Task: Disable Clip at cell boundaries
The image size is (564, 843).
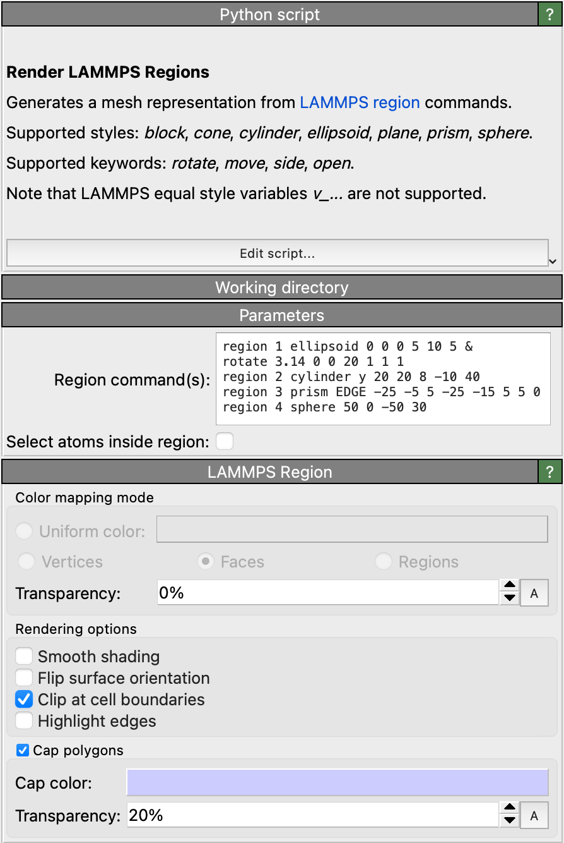Action: [23, 699]
